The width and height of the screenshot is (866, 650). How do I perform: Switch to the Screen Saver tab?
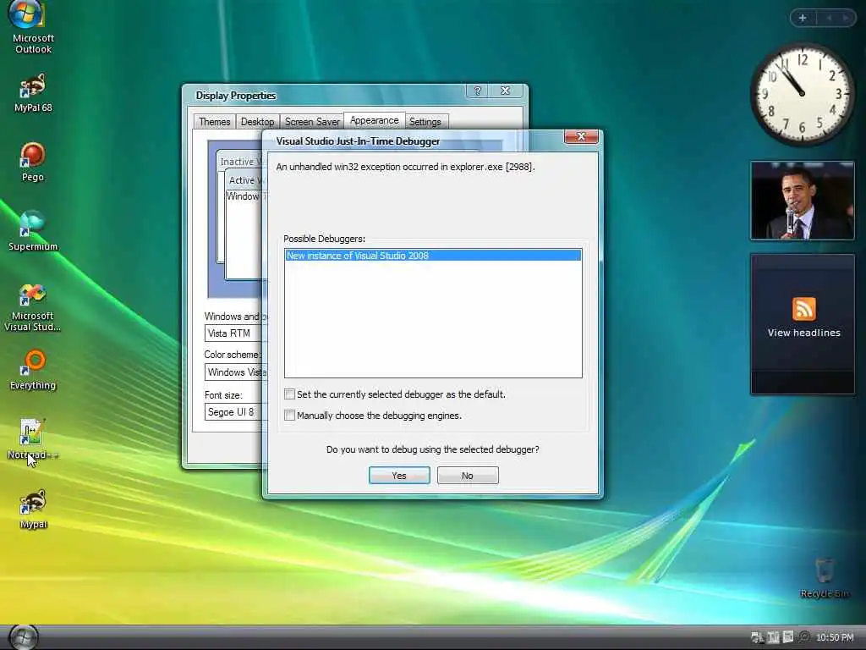312,122
